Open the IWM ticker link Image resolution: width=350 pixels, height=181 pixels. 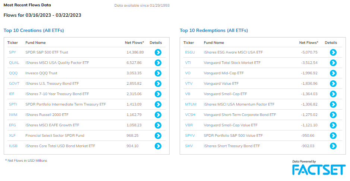[x=13, y=114]
